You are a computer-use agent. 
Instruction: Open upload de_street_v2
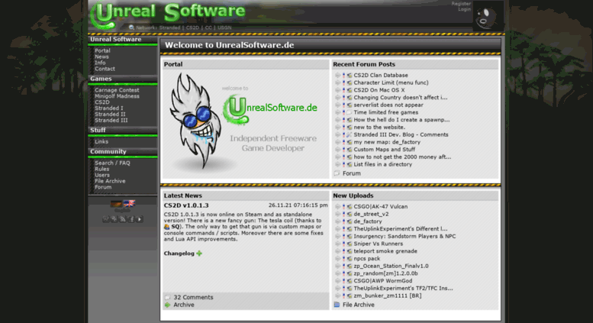[x=371, y=214]
